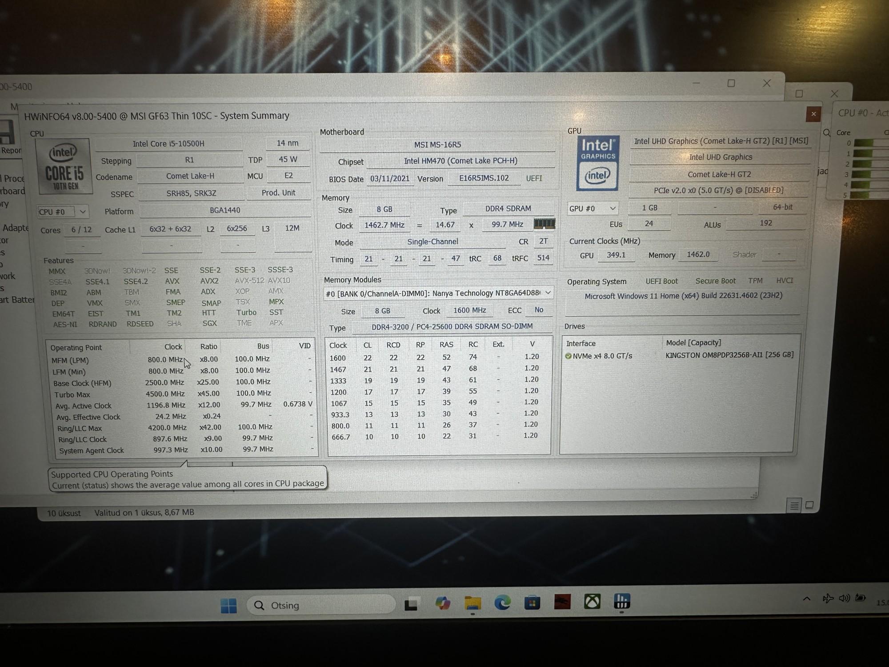Screen dimensions: 889x667
Task: Open Microsoft Store from the taskbar
Action: click(532, 603)
